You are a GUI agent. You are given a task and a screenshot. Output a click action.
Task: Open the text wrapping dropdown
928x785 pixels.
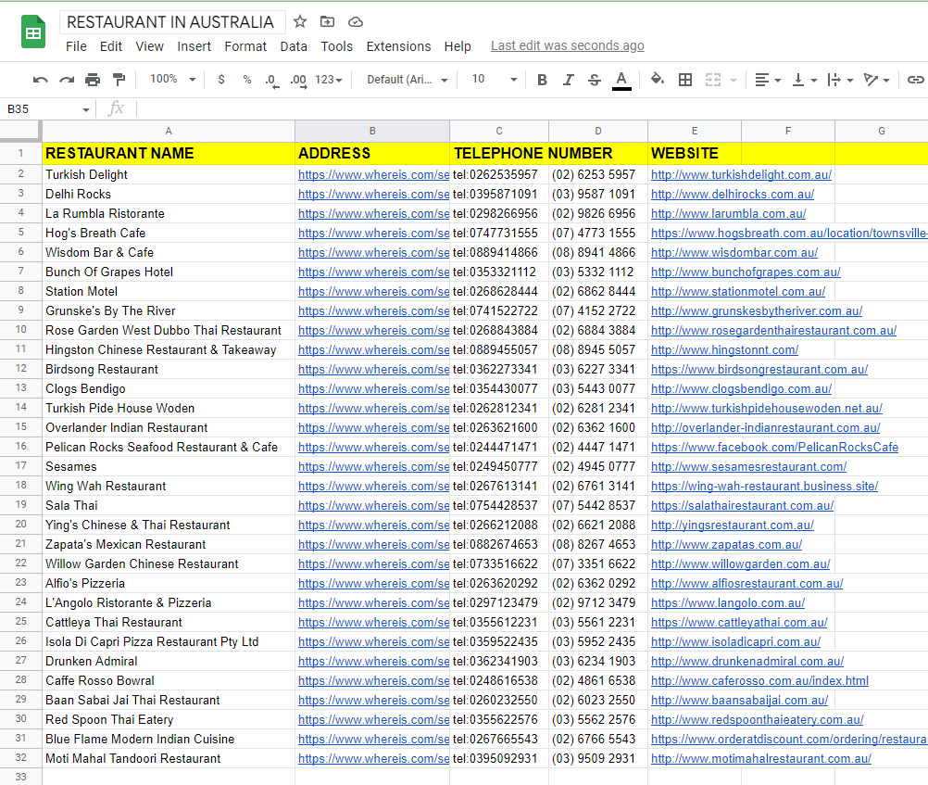[840, 80]
